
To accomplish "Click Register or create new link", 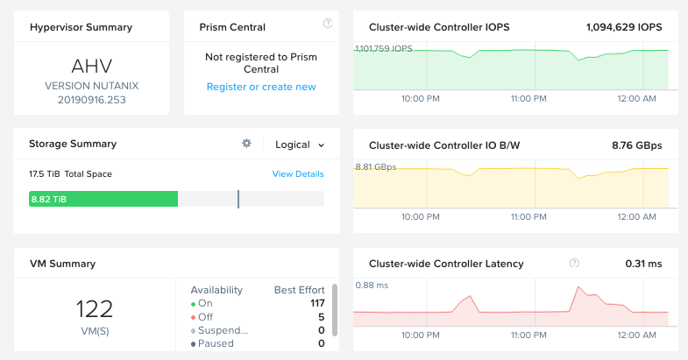I will [x=261, y=87].
